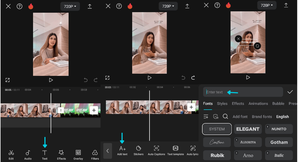Open the Stickers panel
Screen dimensions: 298x162
click(x=138, y=151)
